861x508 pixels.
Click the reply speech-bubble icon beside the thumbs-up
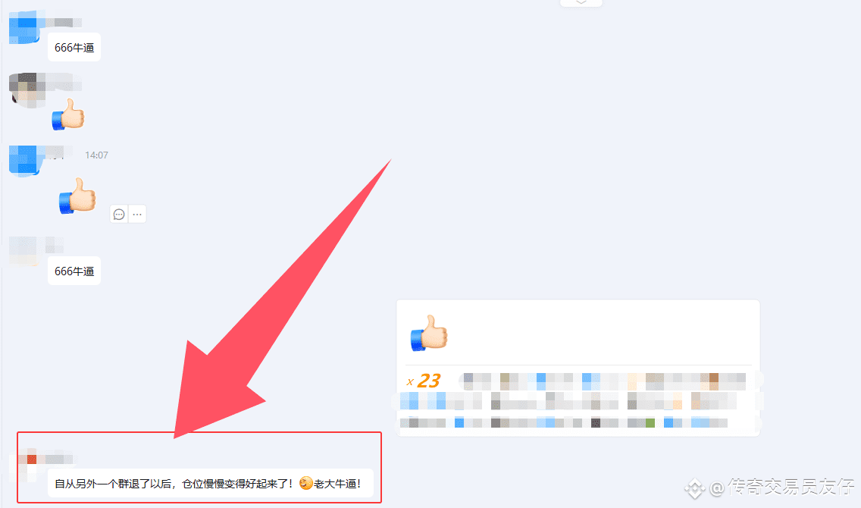pos(119,214)
